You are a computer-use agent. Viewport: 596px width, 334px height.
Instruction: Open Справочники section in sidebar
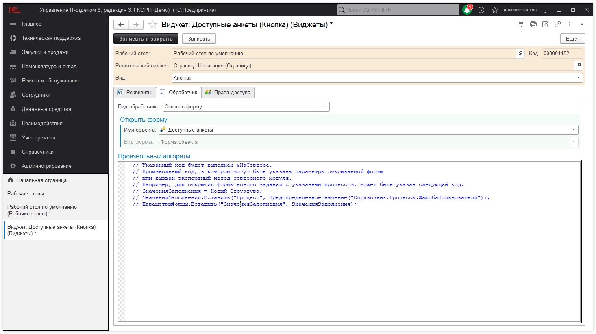click(38, 152)
